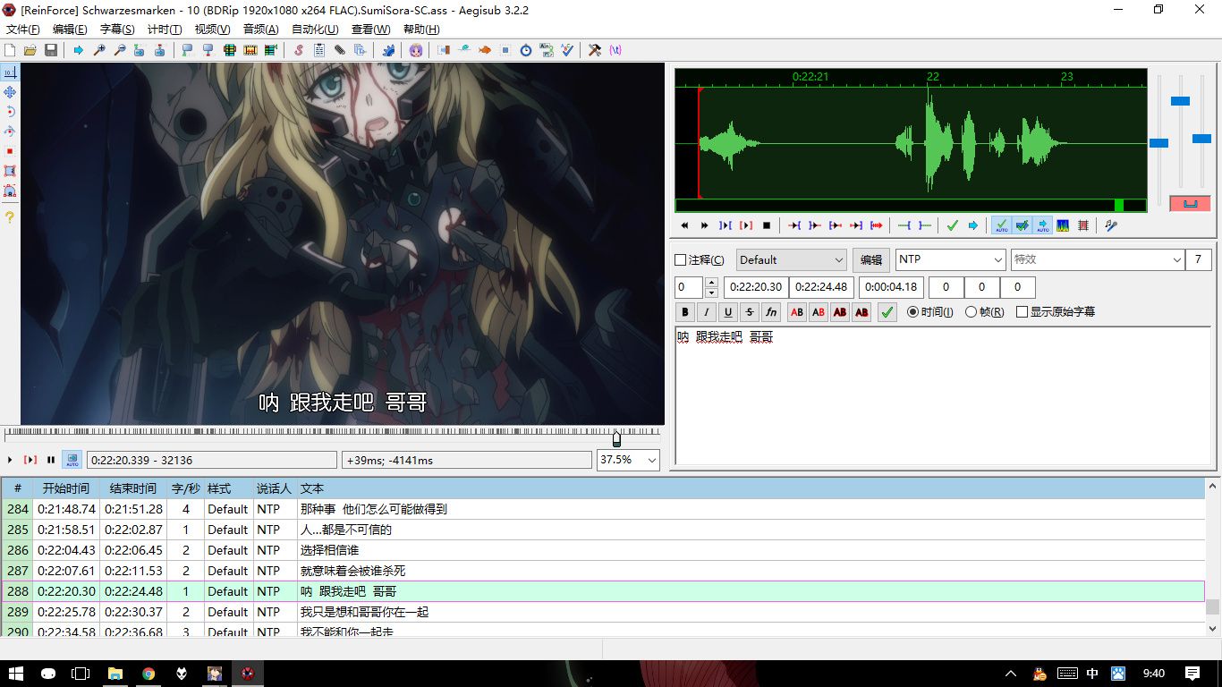Go to previous line in audio toolbar
This screenshot has height=687, width=1222.
tap(684, 225)
